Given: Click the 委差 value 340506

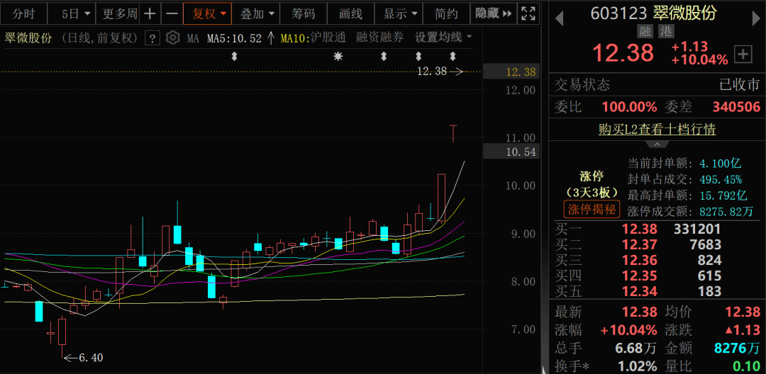Looking at the screenshot, I should pyautogui.click(x=736, y=107).
